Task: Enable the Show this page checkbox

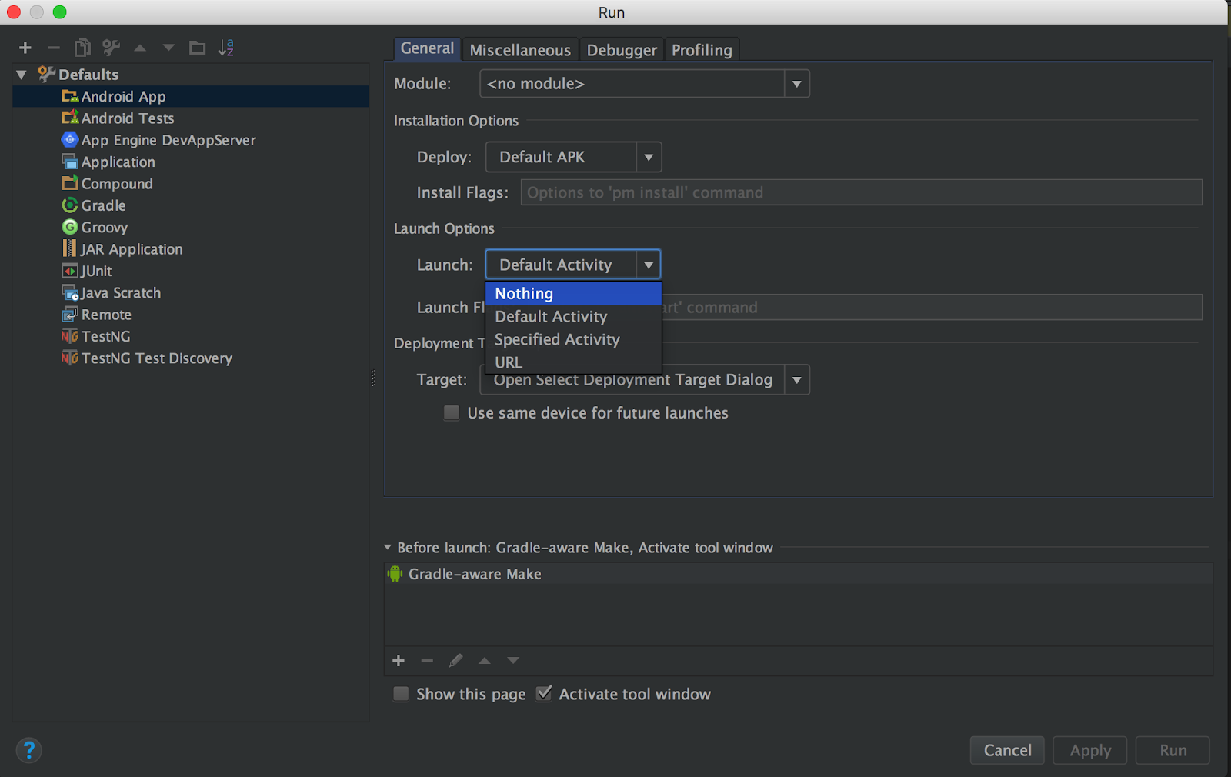Action: [x=400, y=693]
